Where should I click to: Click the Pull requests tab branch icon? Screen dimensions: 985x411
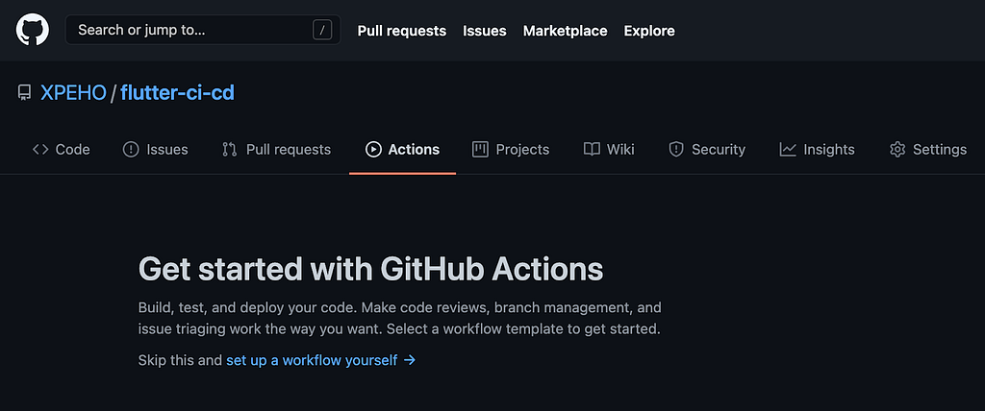[229, 149]
